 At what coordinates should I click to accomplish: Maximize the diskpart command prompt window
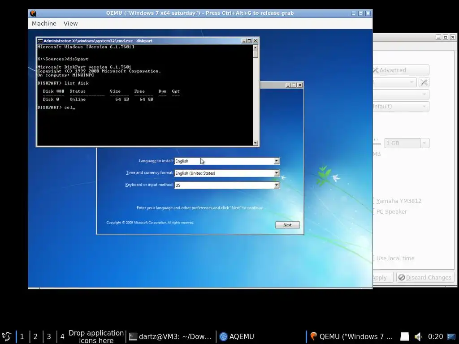(x=249, y=41)
